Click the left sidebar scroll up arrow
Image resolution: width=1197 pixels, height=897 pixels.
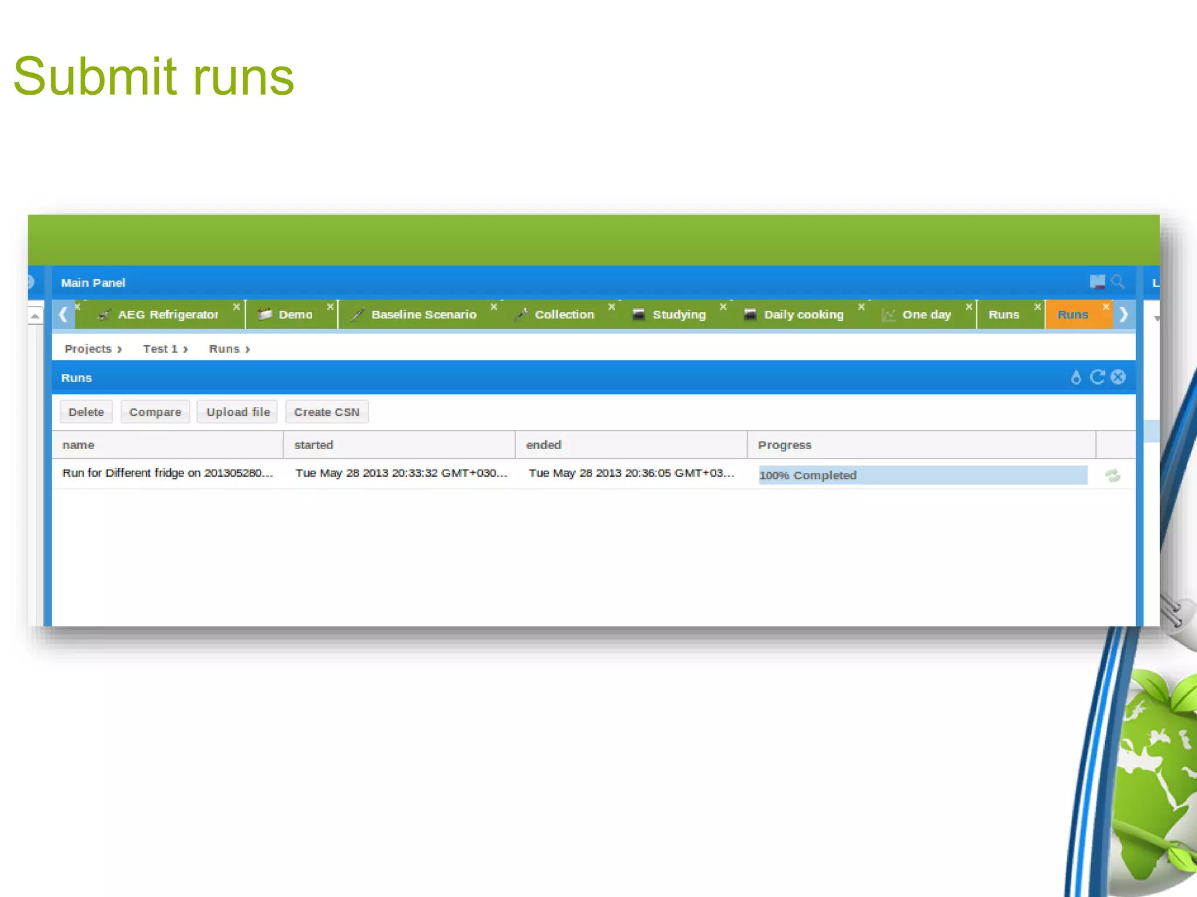tap(35, 316)
